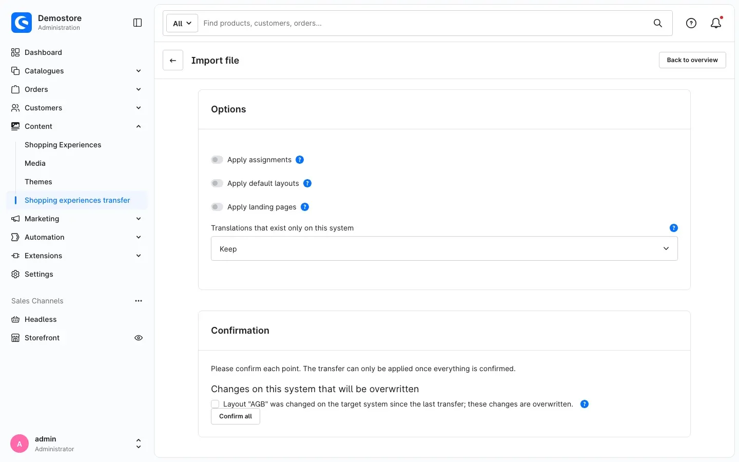
Task: Click Confirm all button
Action: coord(236,416)
